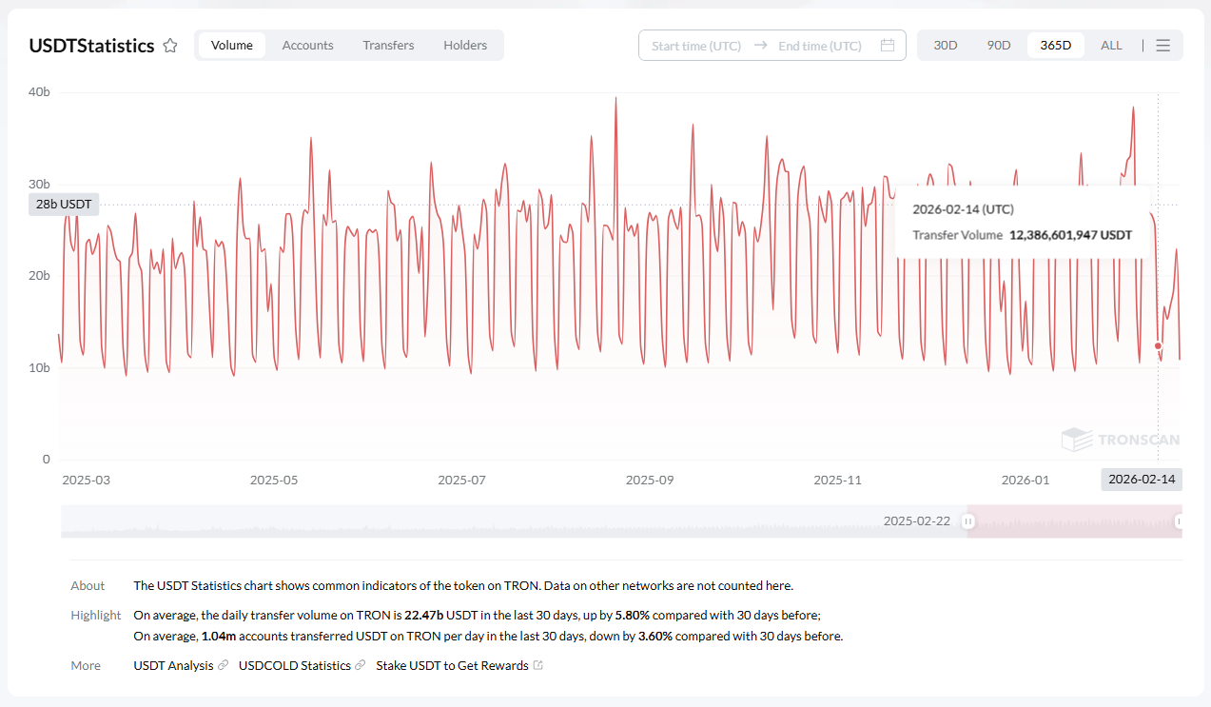Select the 30D time range
1211x707 pixels.
click(946, 46)
